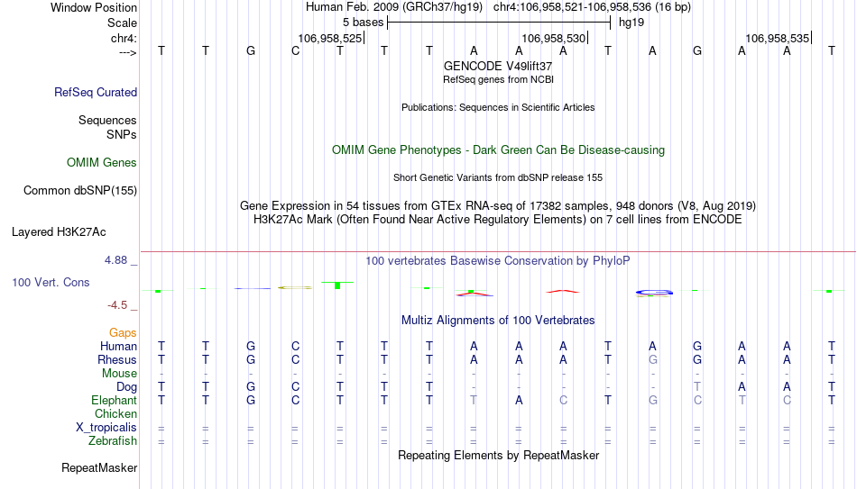857x489 pixels.
Task: Click the faded G base in Elephant row
Action: click(652, 400)
